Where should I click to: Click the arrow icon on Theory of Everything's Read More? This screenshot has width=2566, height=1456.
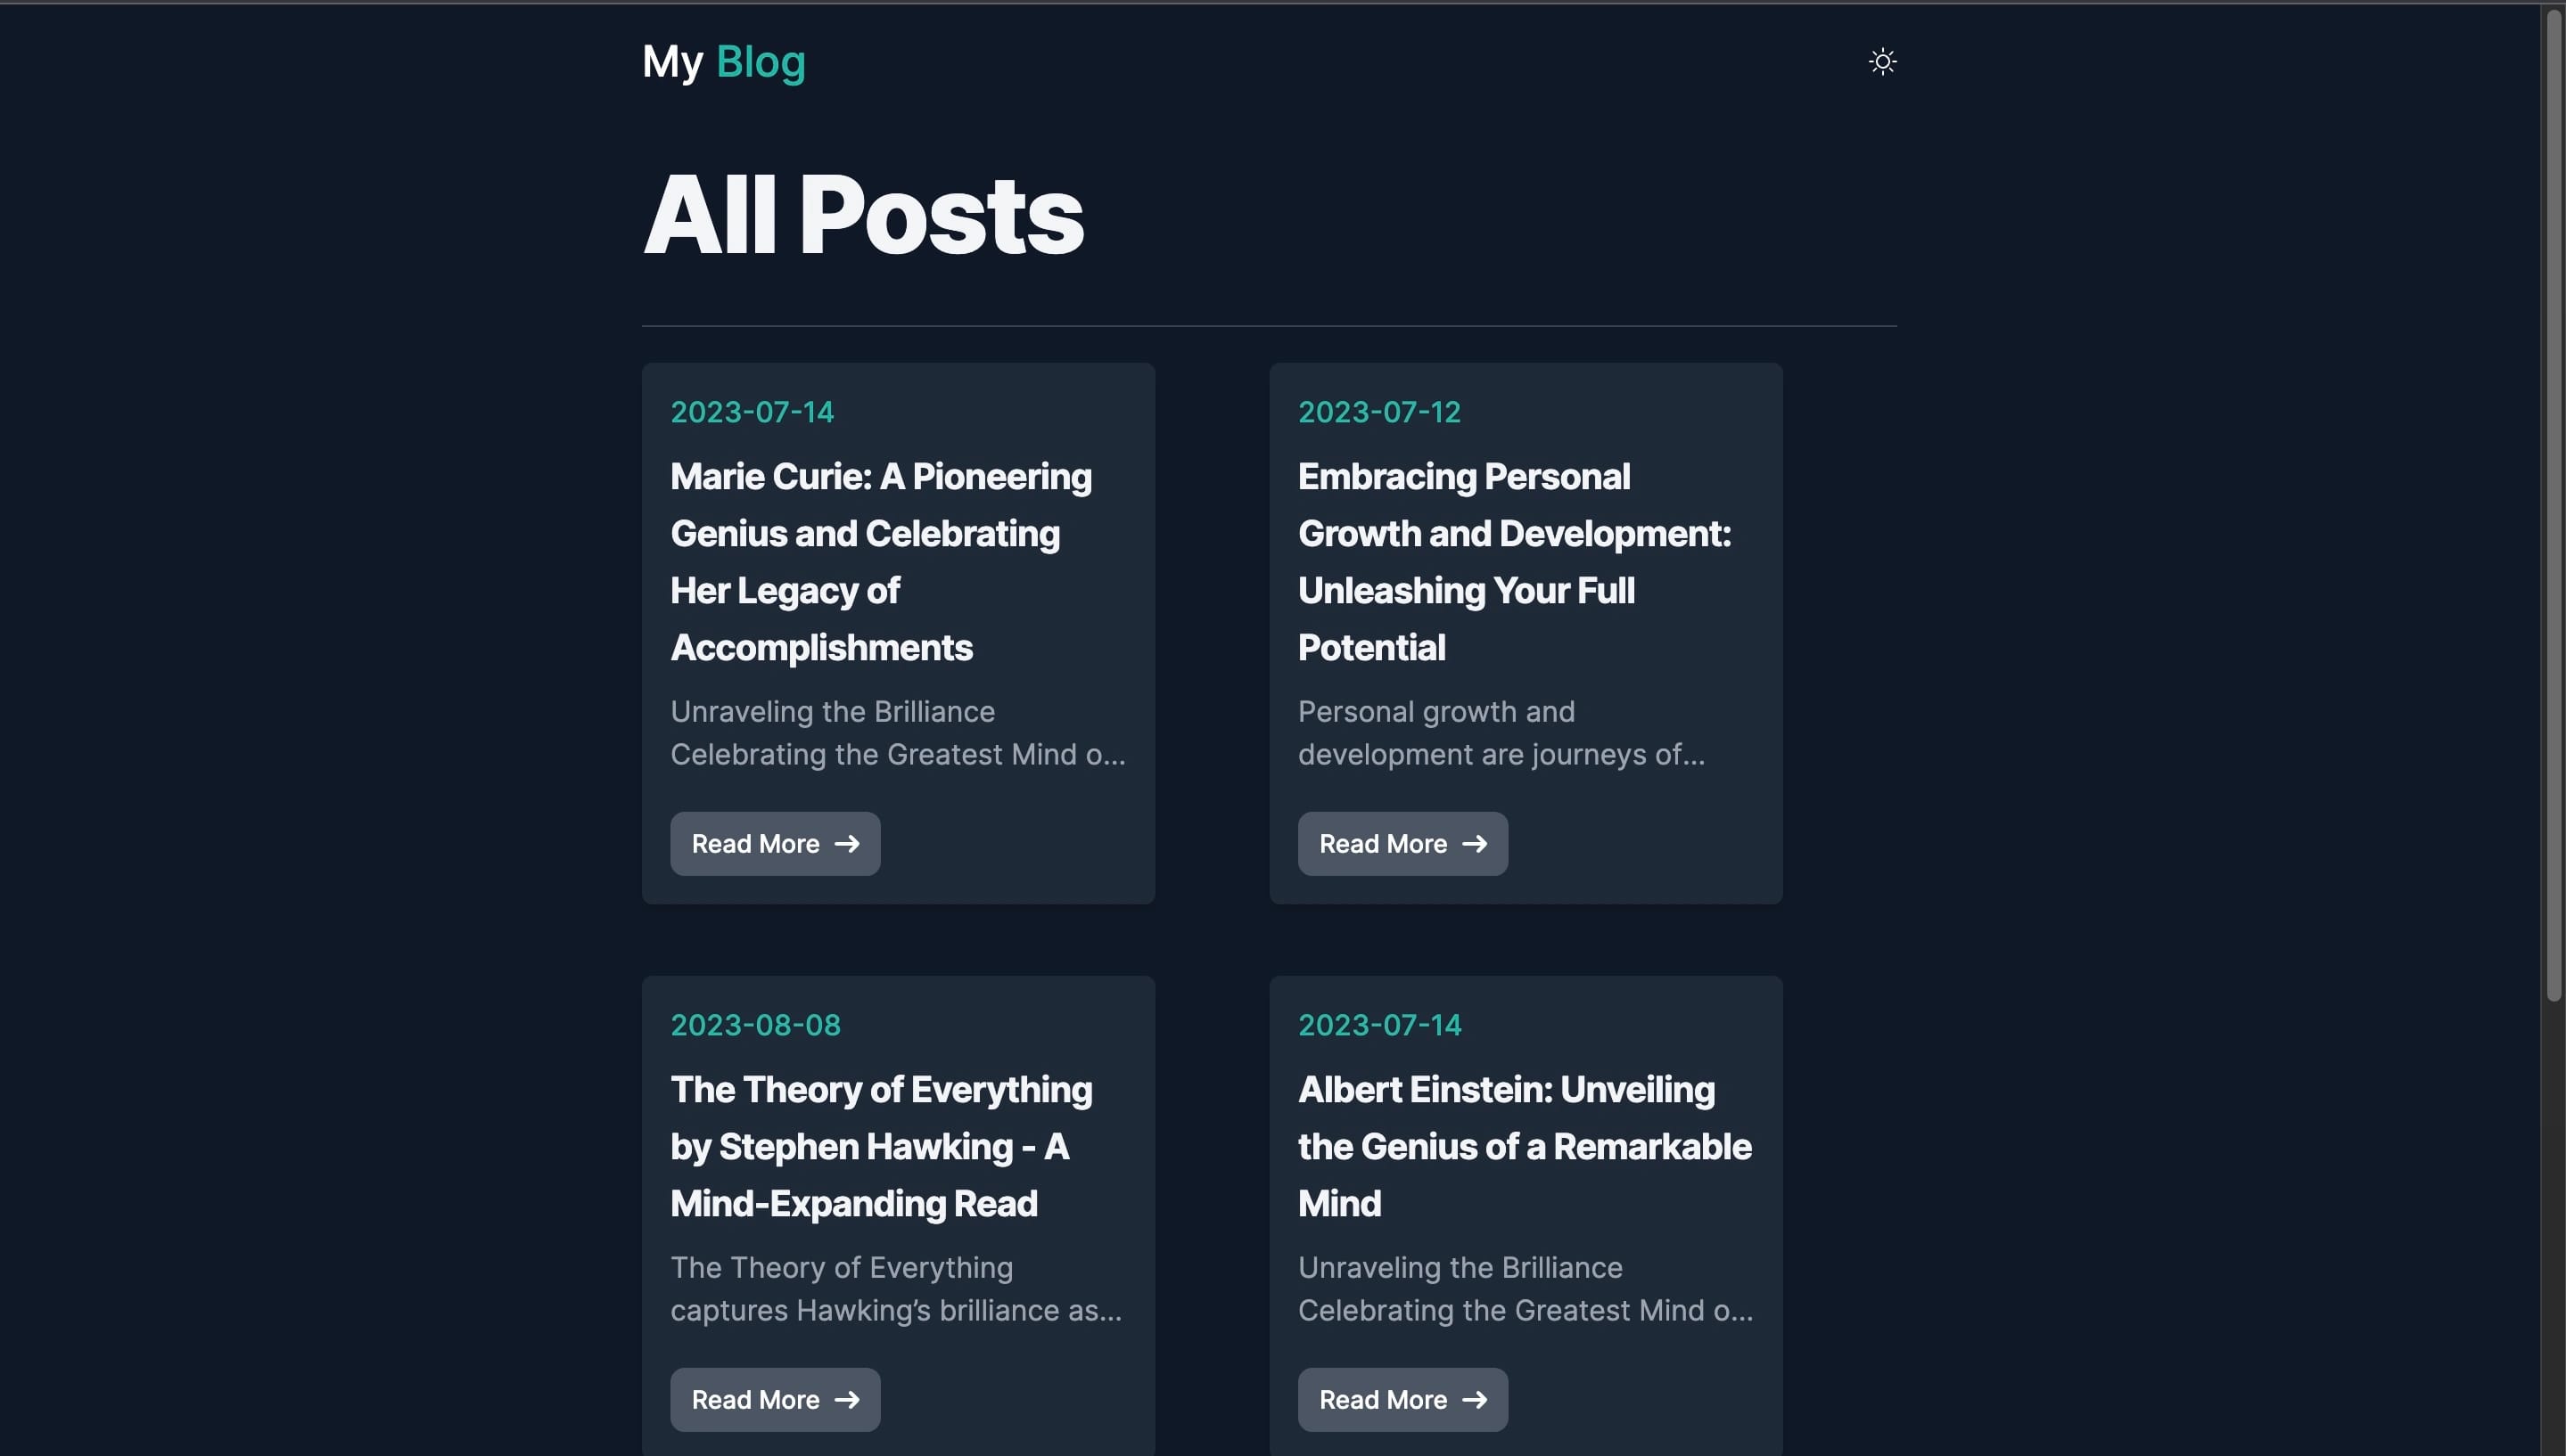(847, 1400)
